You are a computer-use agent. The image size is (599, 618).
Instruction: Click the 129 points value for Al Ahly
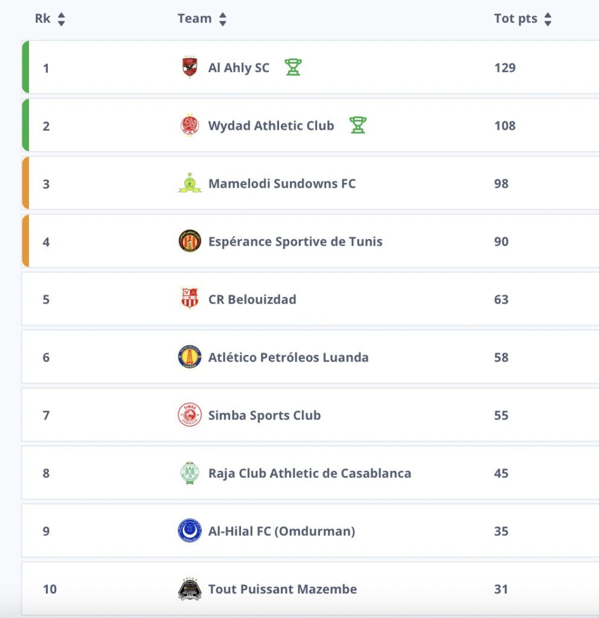pos(505,68)
